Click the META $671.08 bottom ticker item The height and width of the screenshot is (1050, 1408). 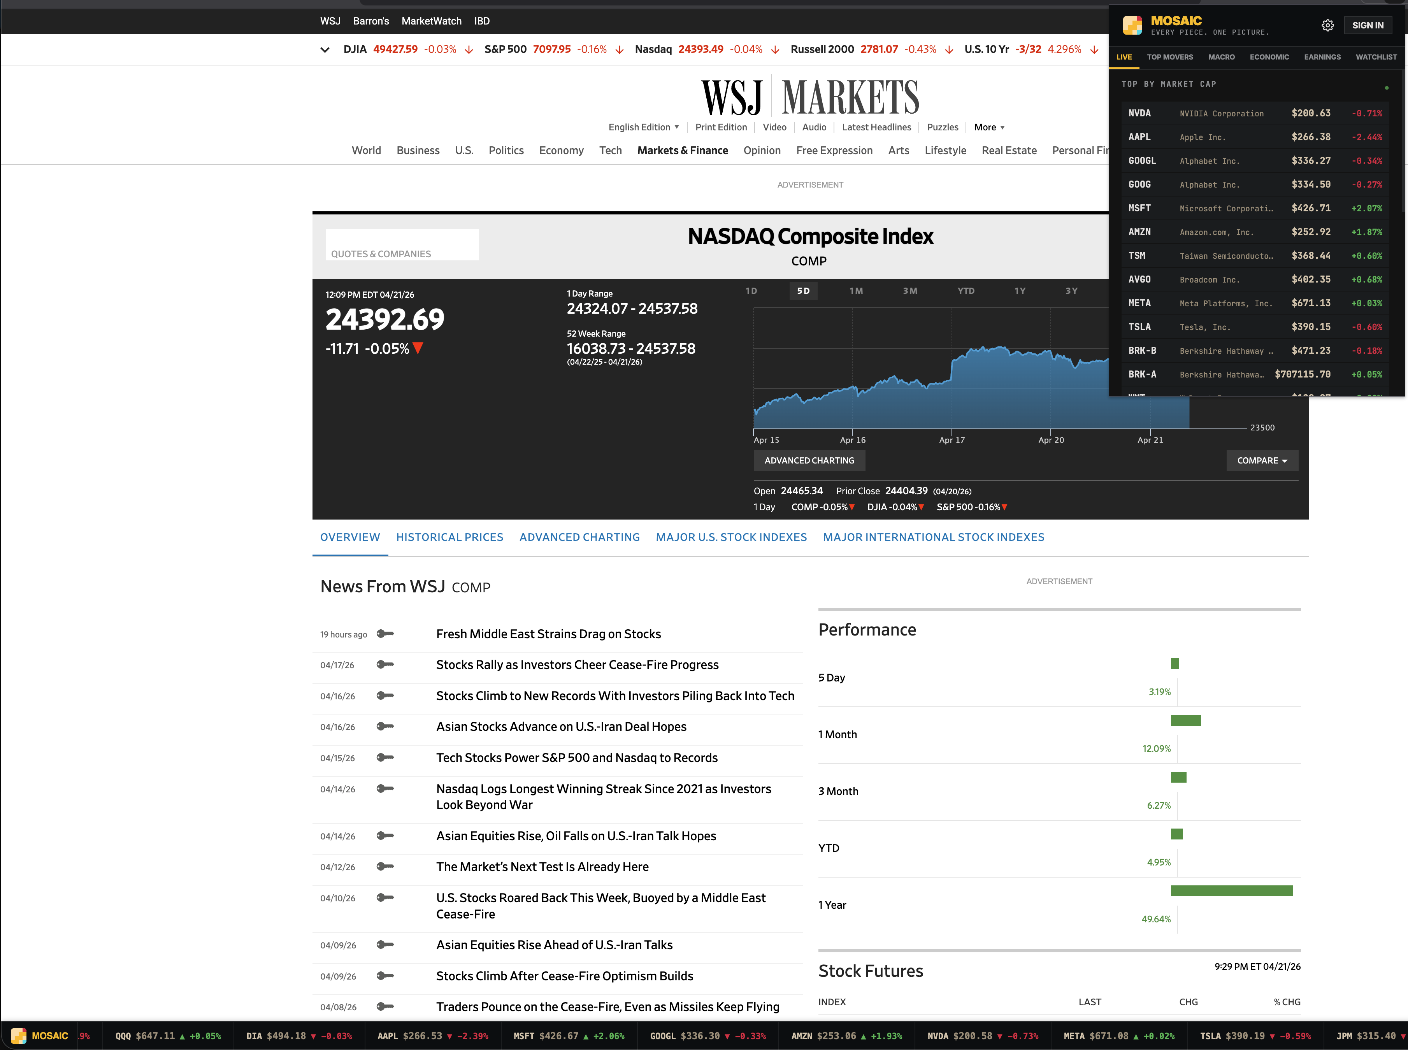coord(1119,1036)
